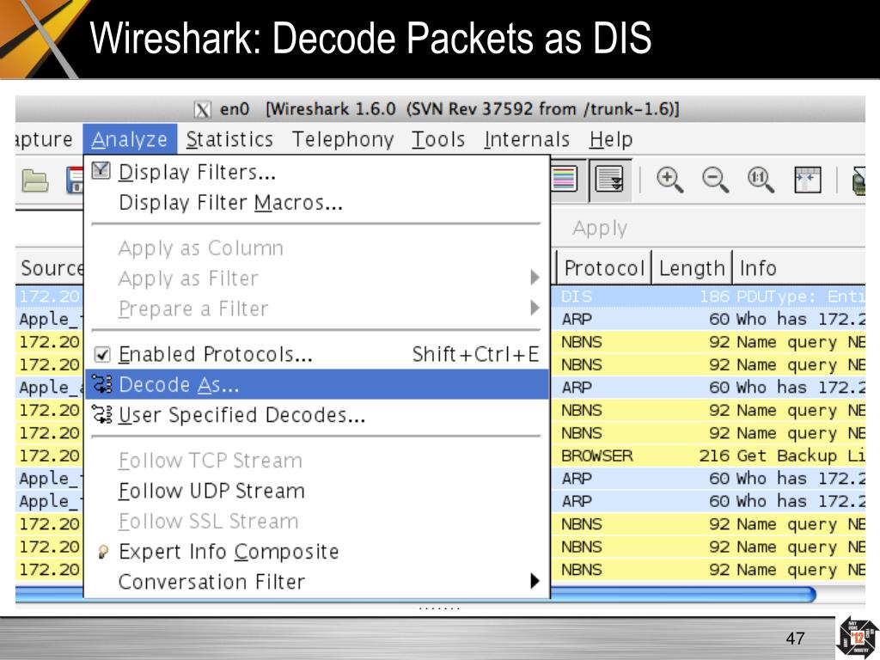Choose Display Filters... menu entry
The width and height of the screenshot is (880, 660).
[x=317, y=172]
